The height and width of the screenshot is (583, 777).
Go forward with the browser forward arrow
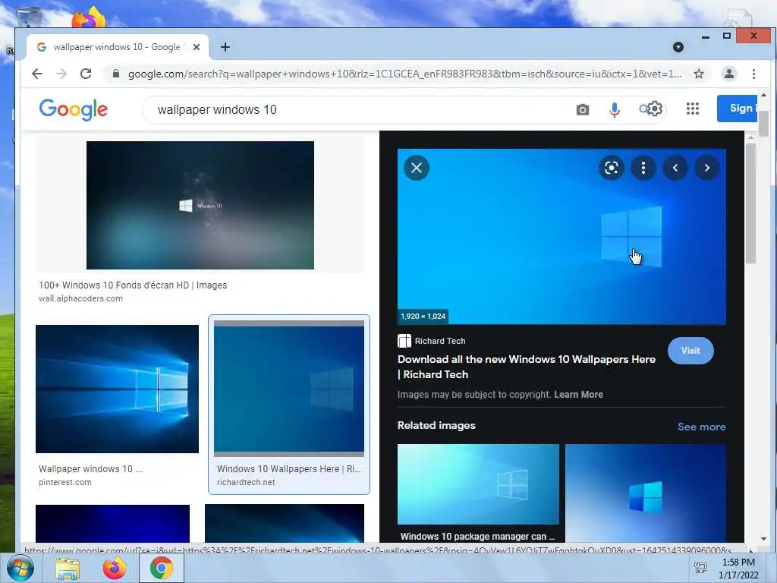[61, 74]
